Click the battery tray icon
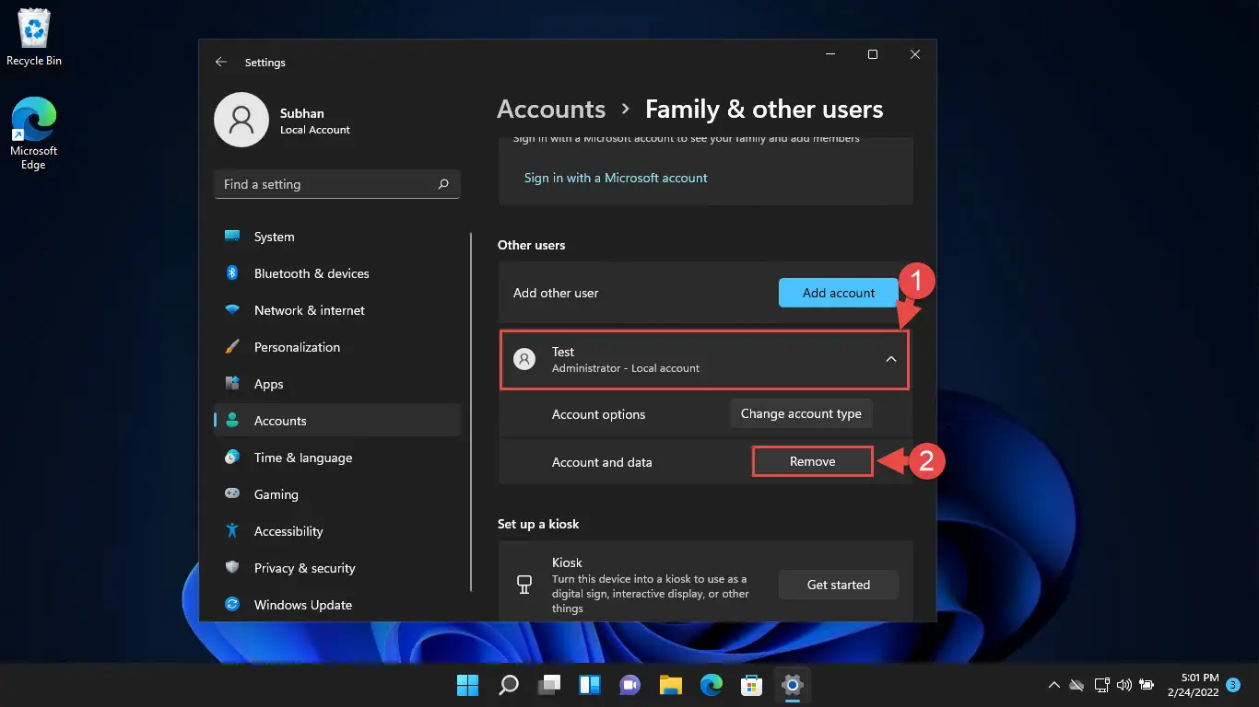 pos(1147,685)
